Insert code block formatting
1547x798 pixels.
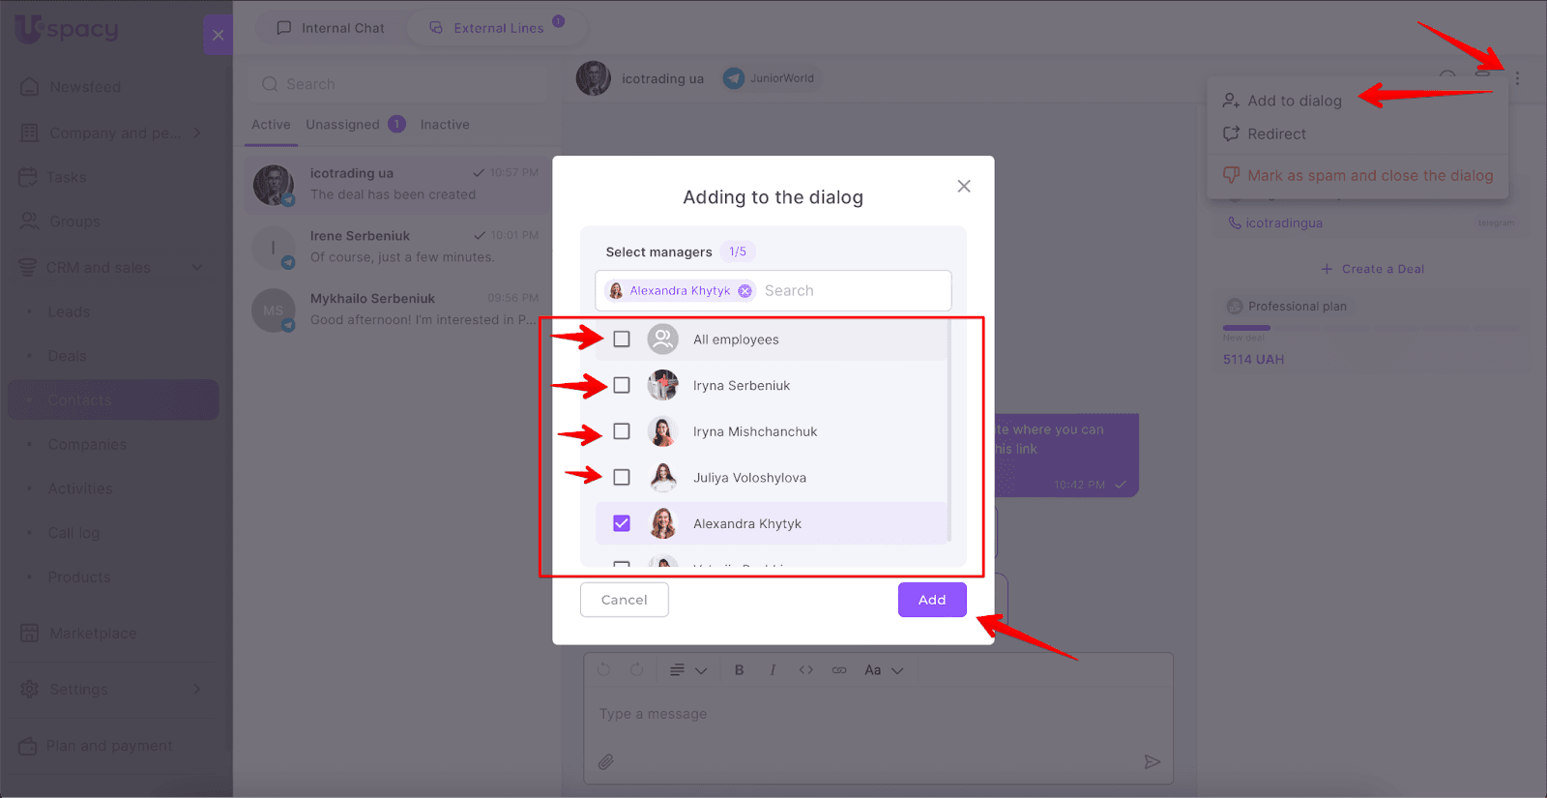[805, 669]
